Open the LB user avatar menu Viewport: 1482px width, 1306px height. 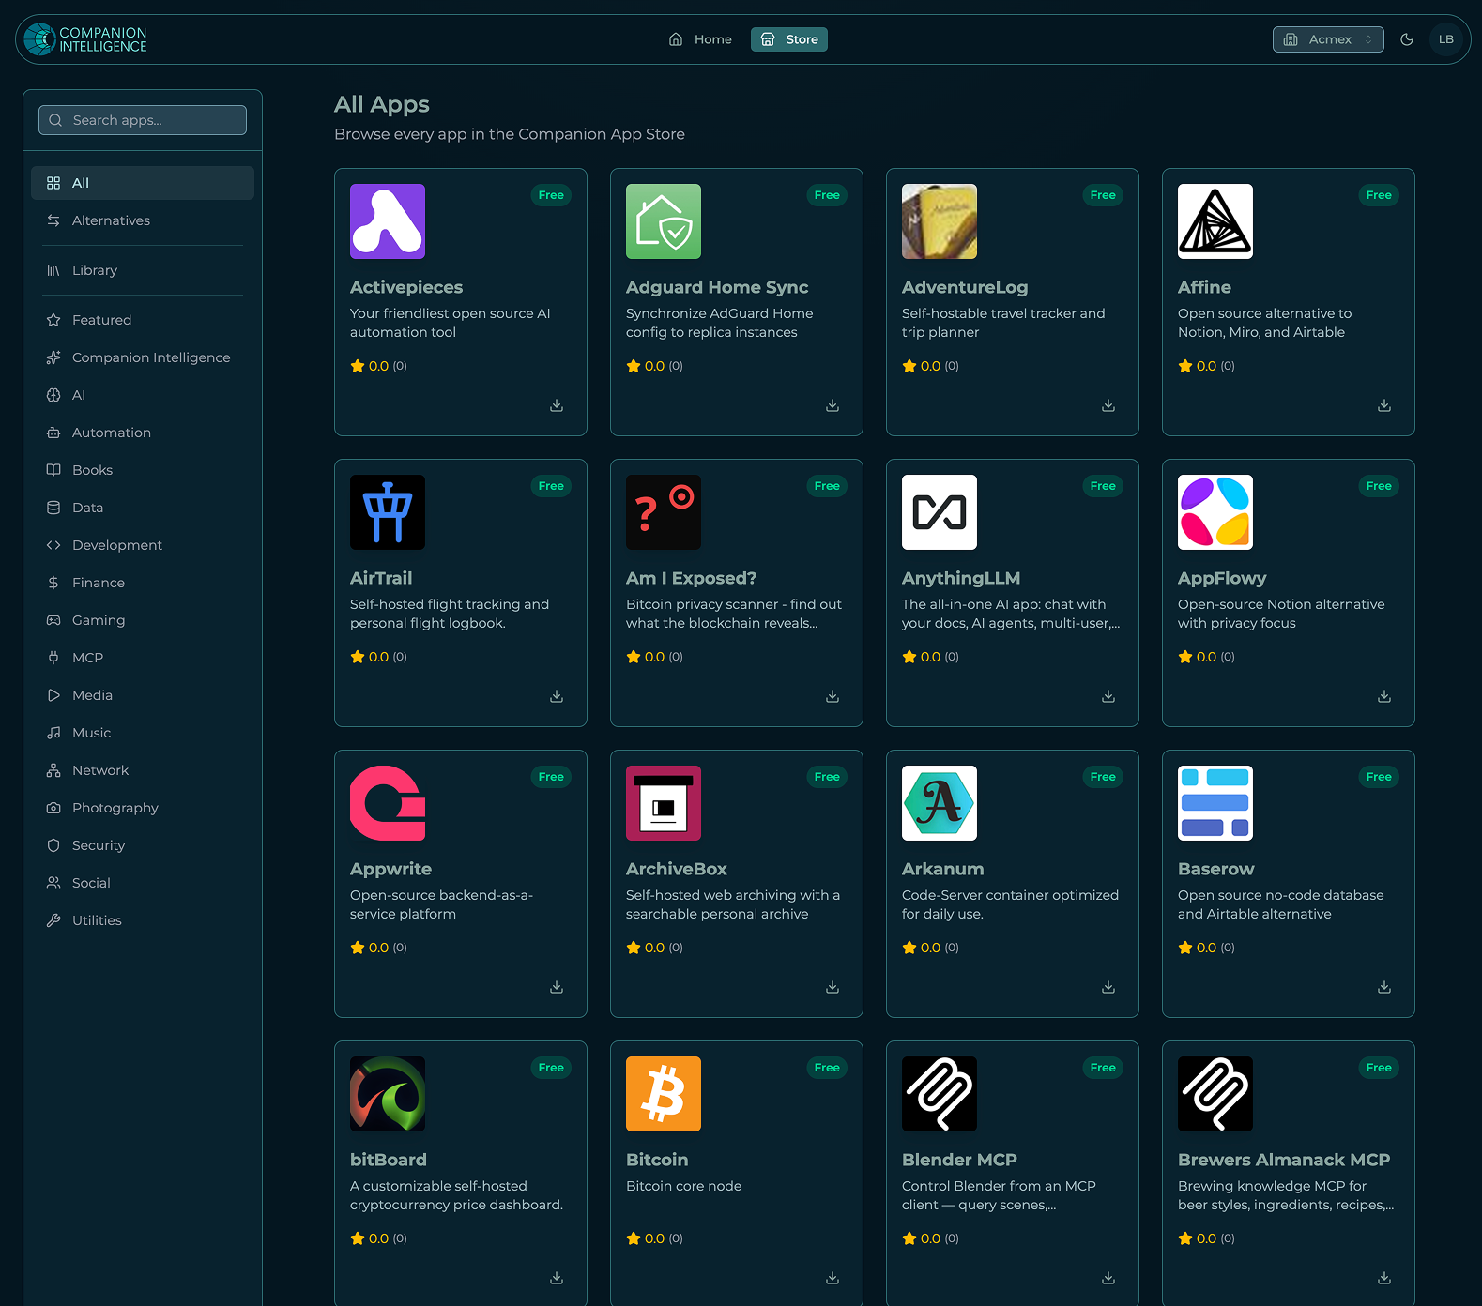pos(1446,39)
